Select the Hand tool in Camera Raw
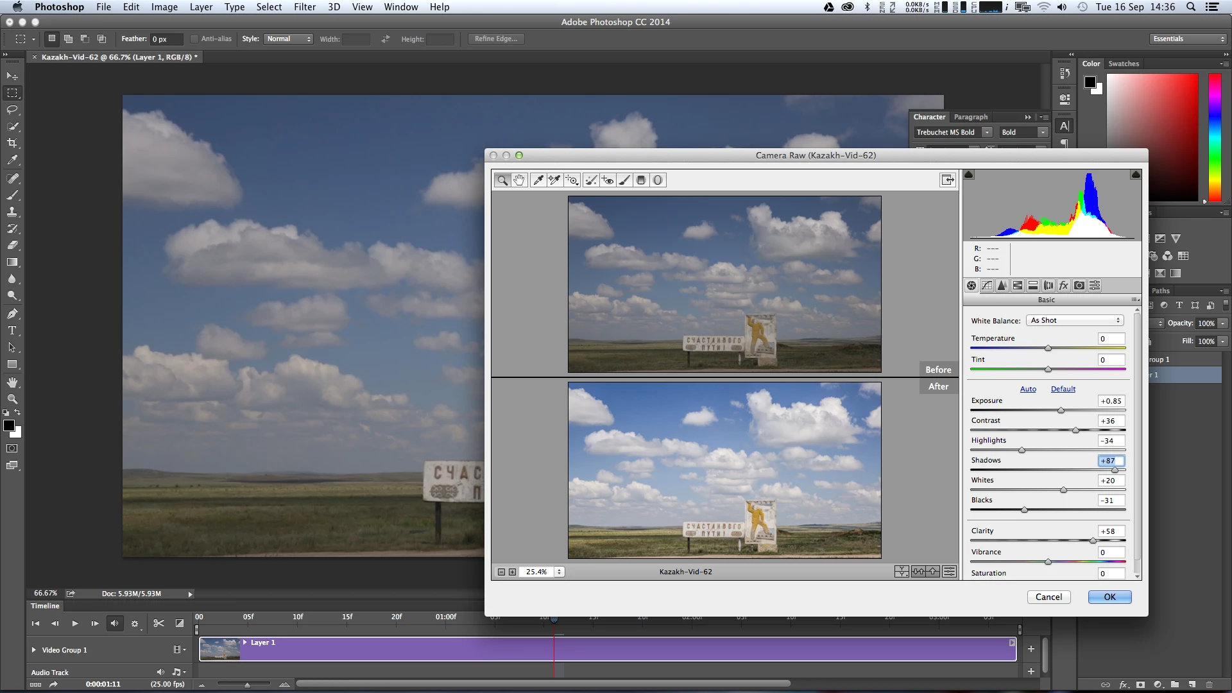The image size is (1232, 693). tap(518, 180)
